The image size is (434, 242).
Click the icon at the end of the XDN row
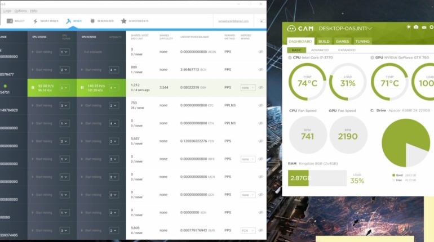(260, 212)
